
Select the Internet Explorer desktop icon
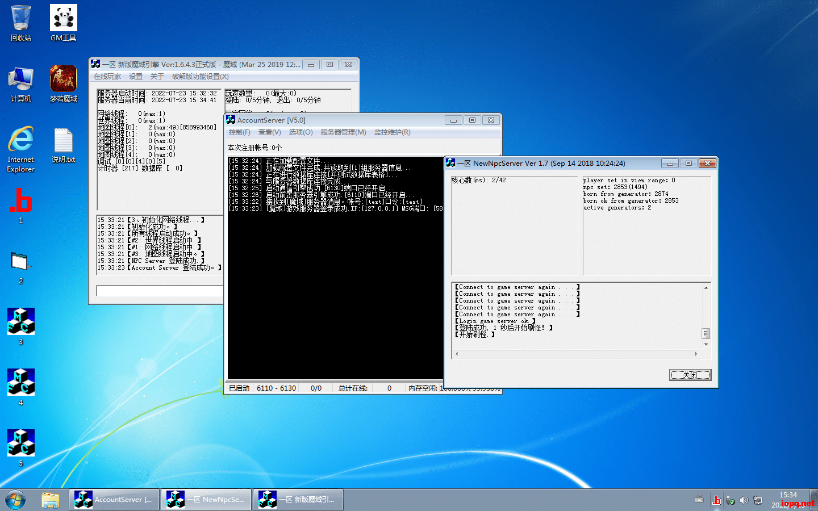pos(21,141)
